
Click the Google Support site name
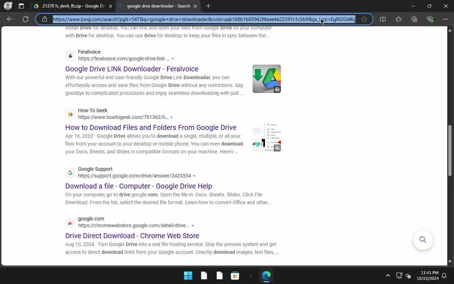[95, 169]
